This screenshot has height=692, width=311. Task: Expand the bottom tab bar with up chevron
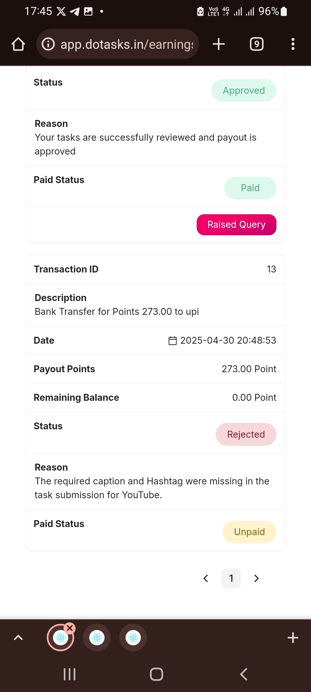pyautogui.click(x=18, y=638)
